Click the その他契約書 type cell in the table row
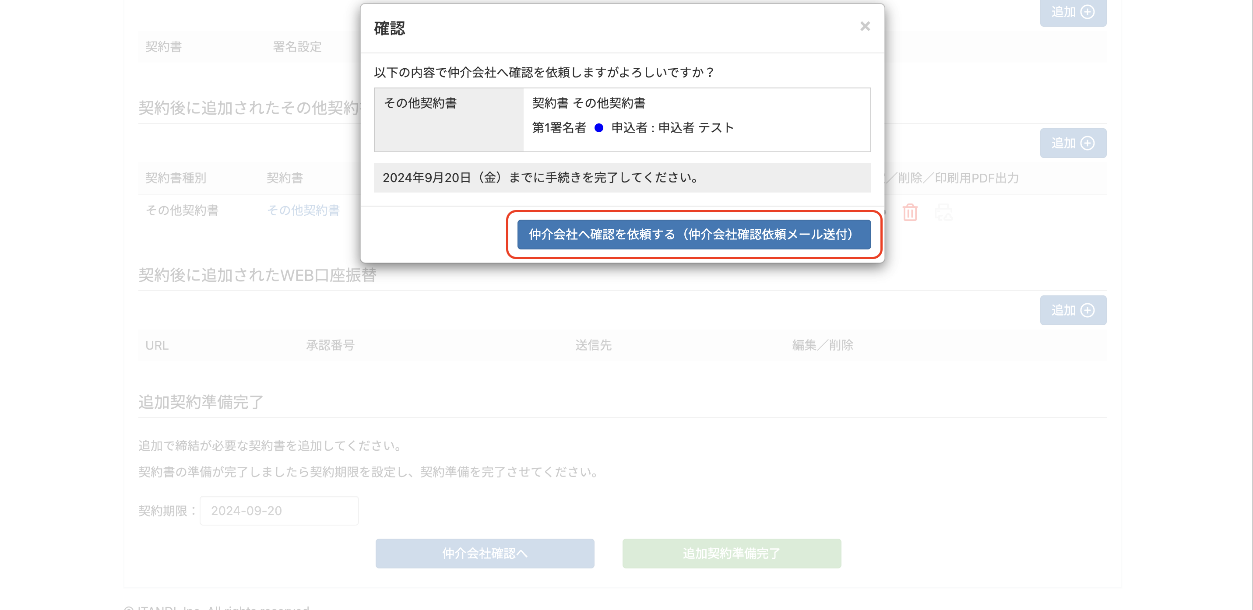Viewport: 1253px width, 610px height. tap(182, 210)
